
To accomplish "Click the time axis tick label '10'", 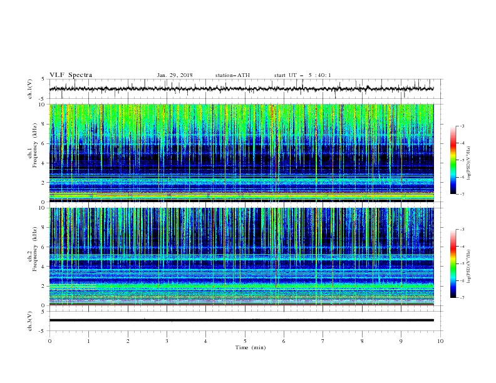I will pos(440,341).
